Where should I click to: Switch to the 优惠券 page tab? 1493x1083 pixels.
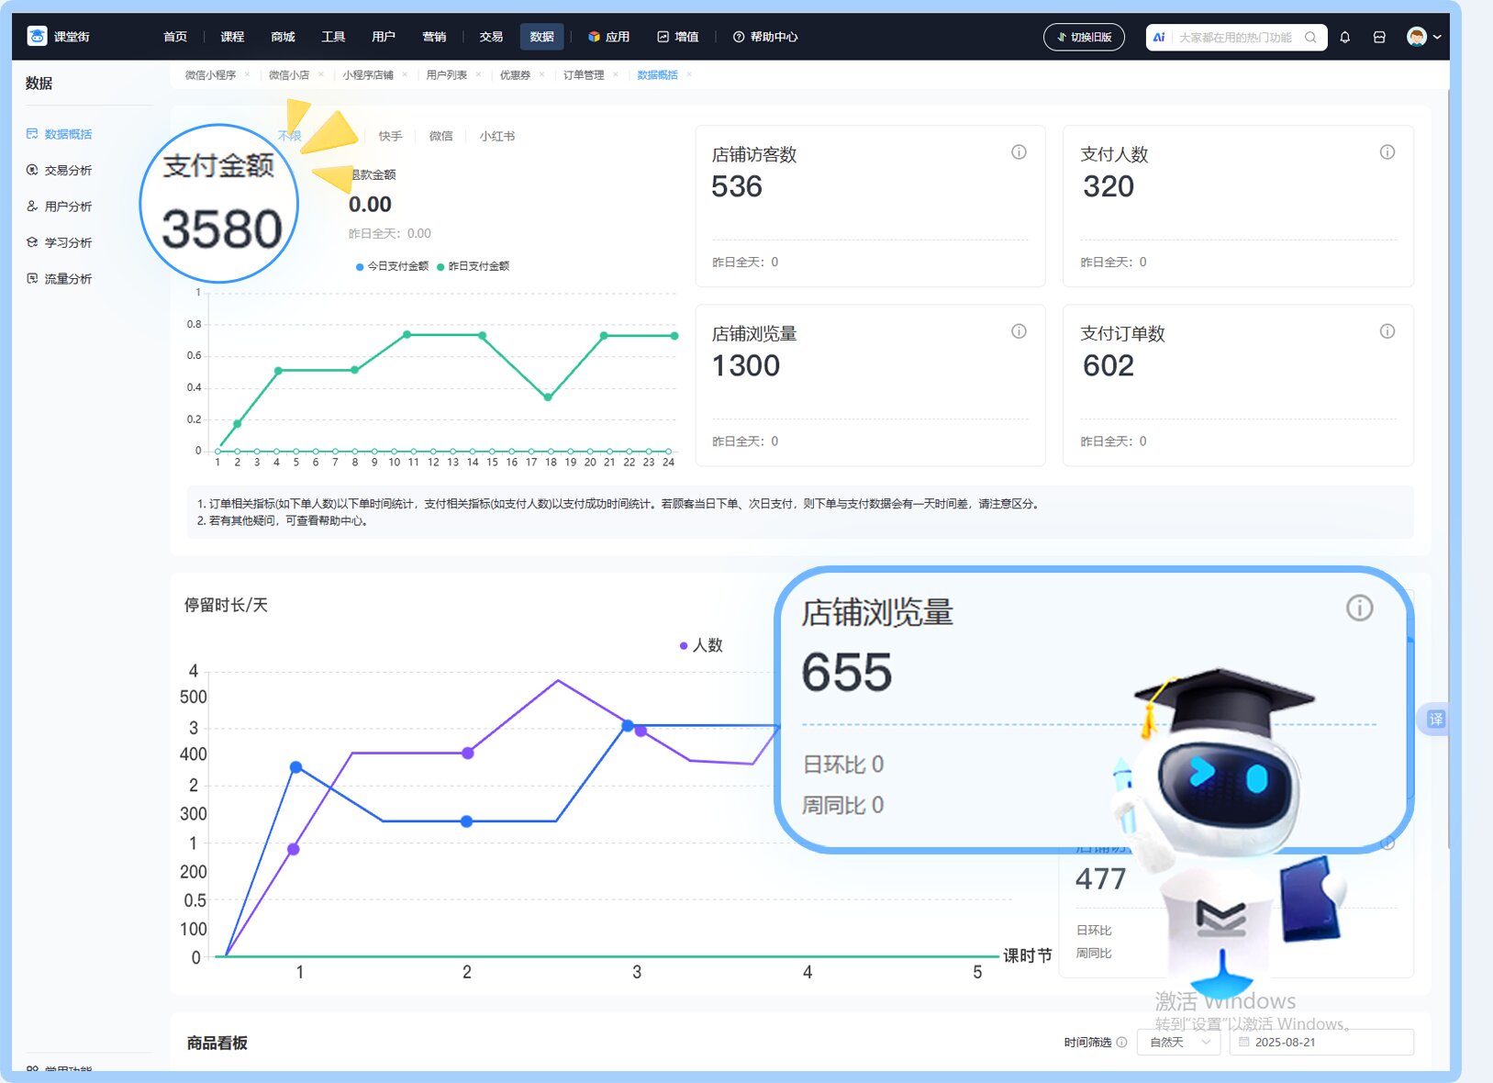515,75
